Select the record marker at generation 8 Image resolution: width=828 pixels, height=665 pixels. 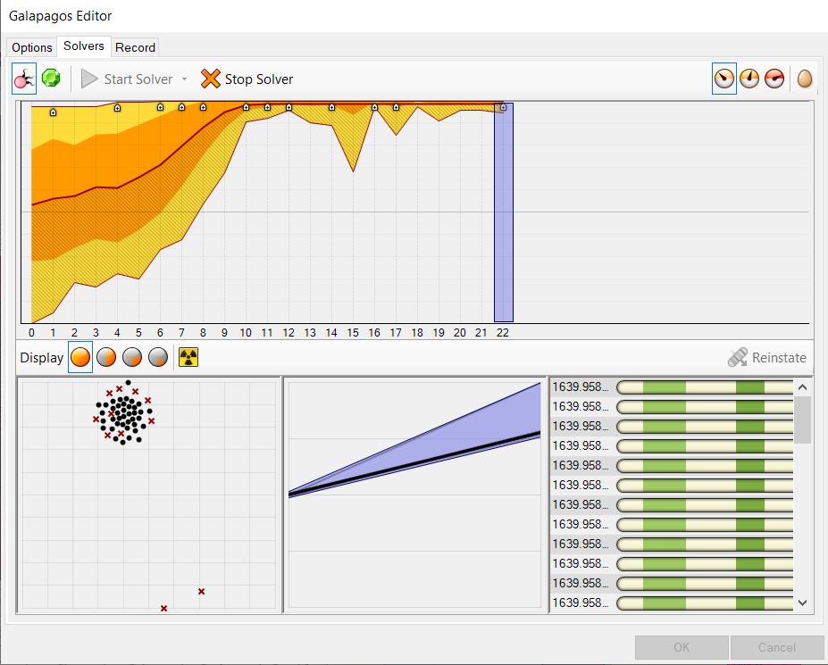click(x=203, y=107)
